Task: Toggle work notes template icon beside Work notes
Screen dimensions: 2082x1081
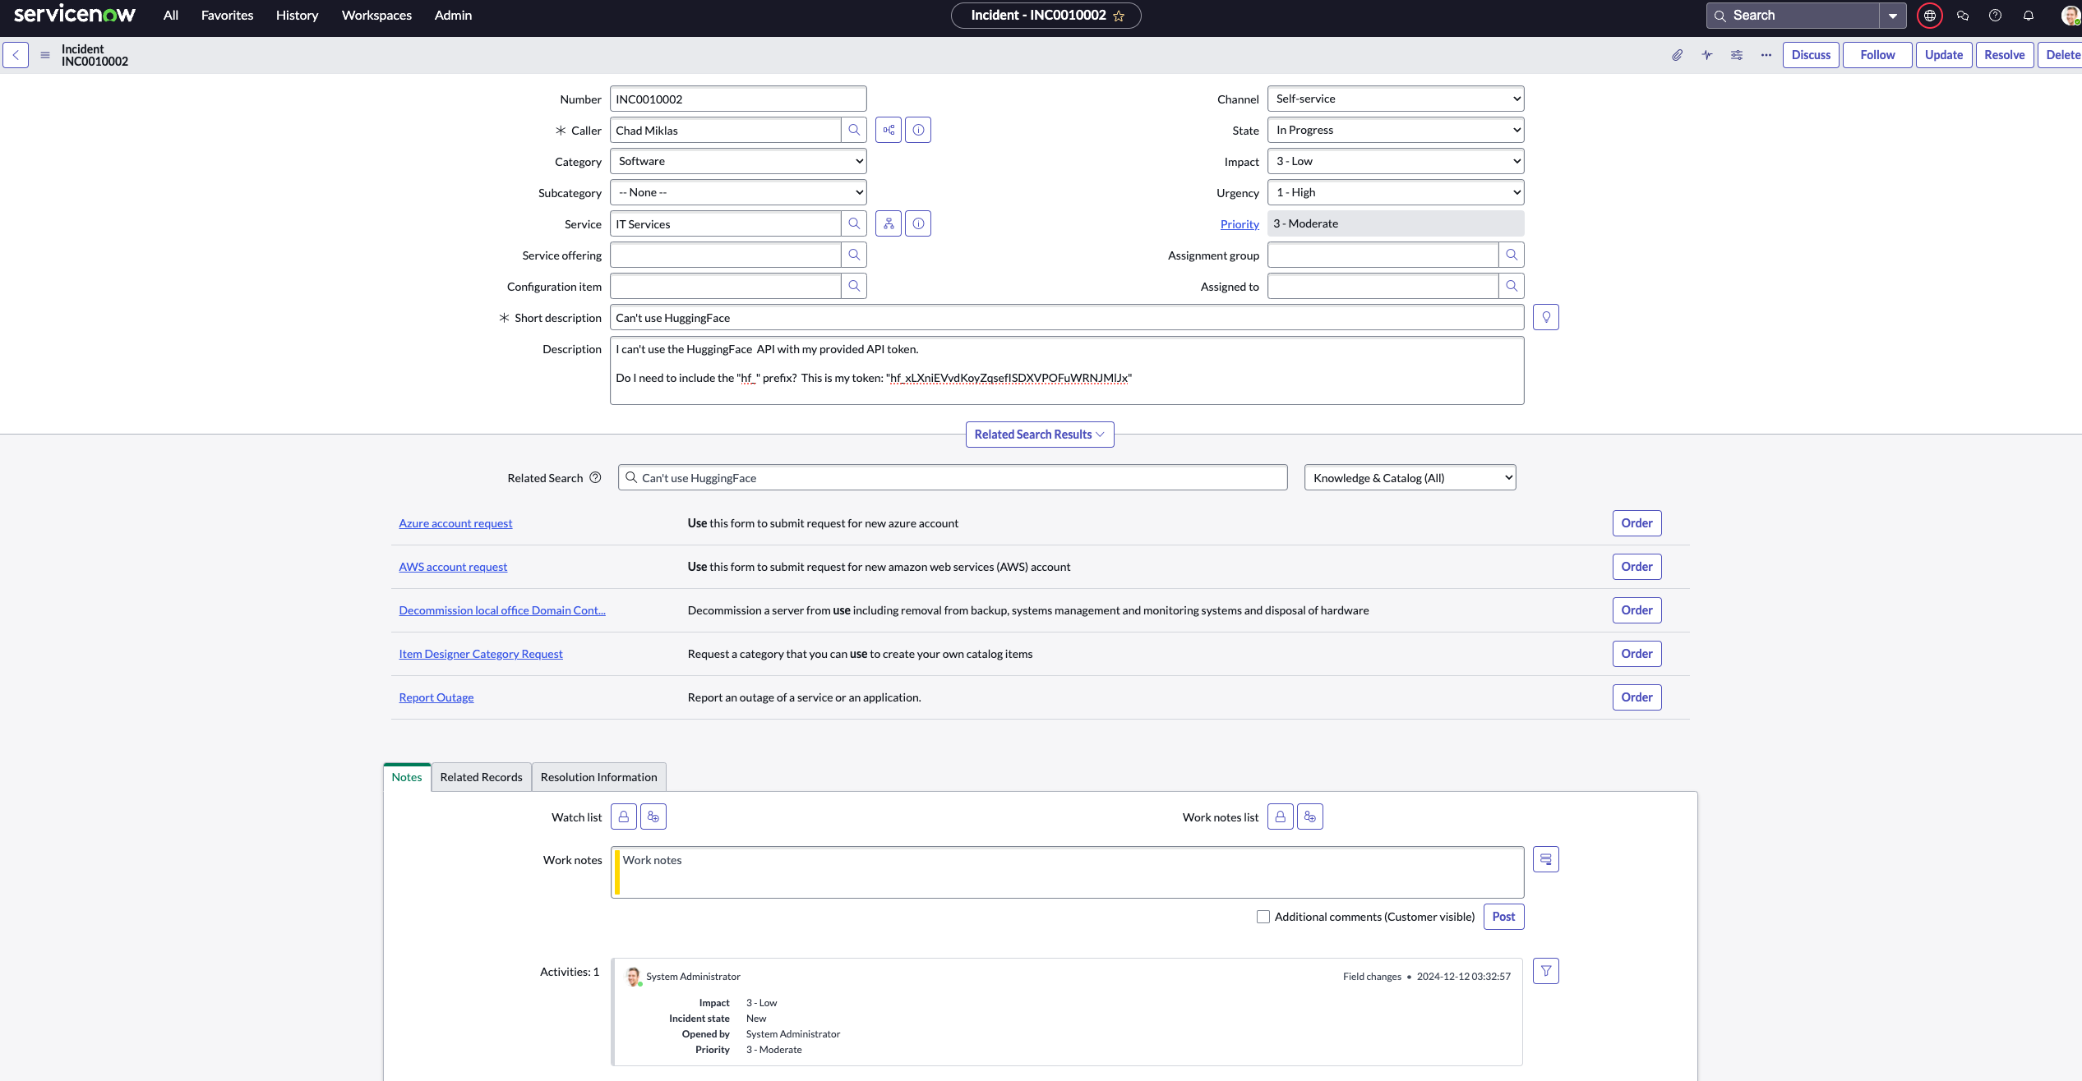Action: [x=1546, y=859]
